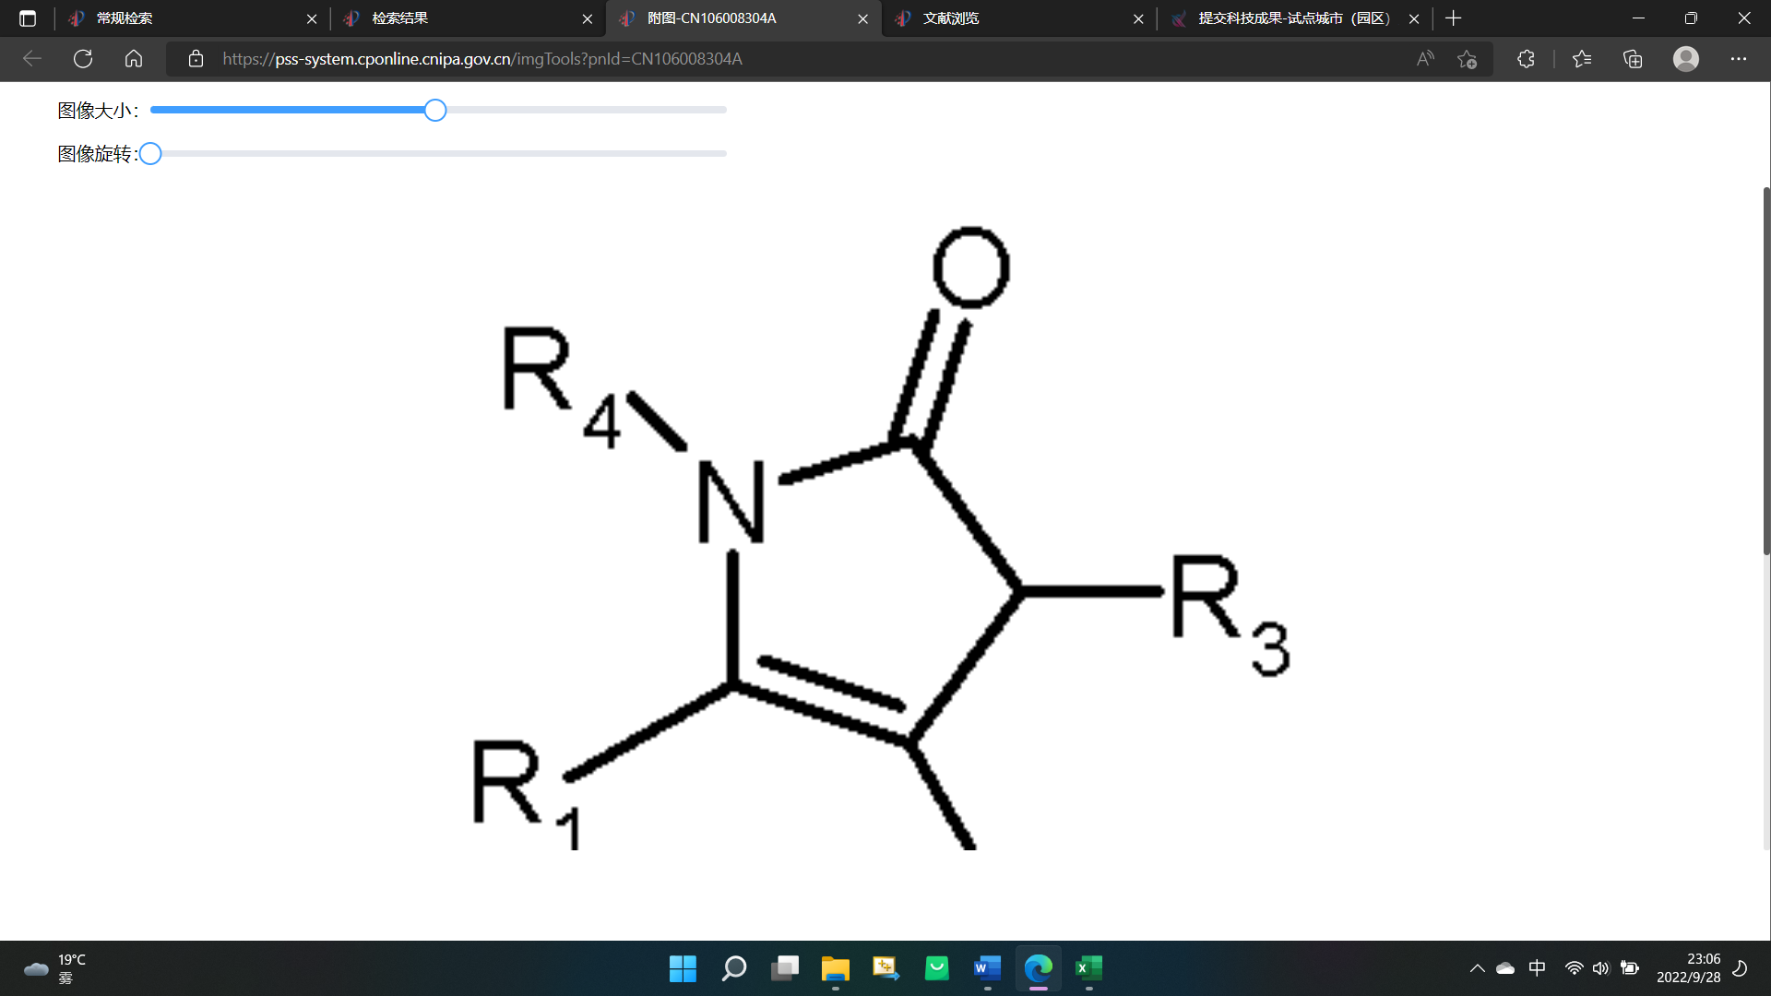Image resolution: width=1771 pixels, height=996 pixels.
Task: Open Settings and more ellipsis menu
Action: tap(1738, 59)
